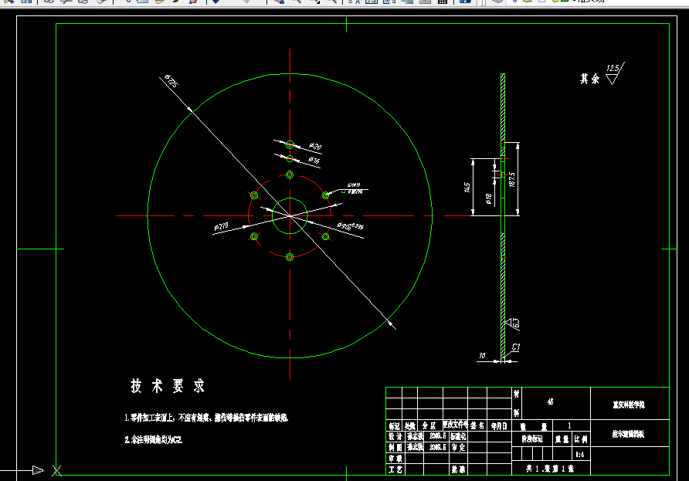Viewport: 689px width, 481px height.
Task: Select the 其余 text near roughness symbol
Action: [589, 79]
